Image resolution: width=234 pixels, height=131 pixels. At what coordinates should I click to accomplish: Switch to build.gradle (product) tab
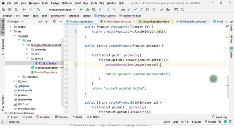193,21
